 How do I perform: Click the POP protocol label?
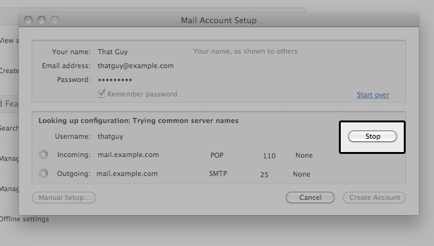coord(217,155)
